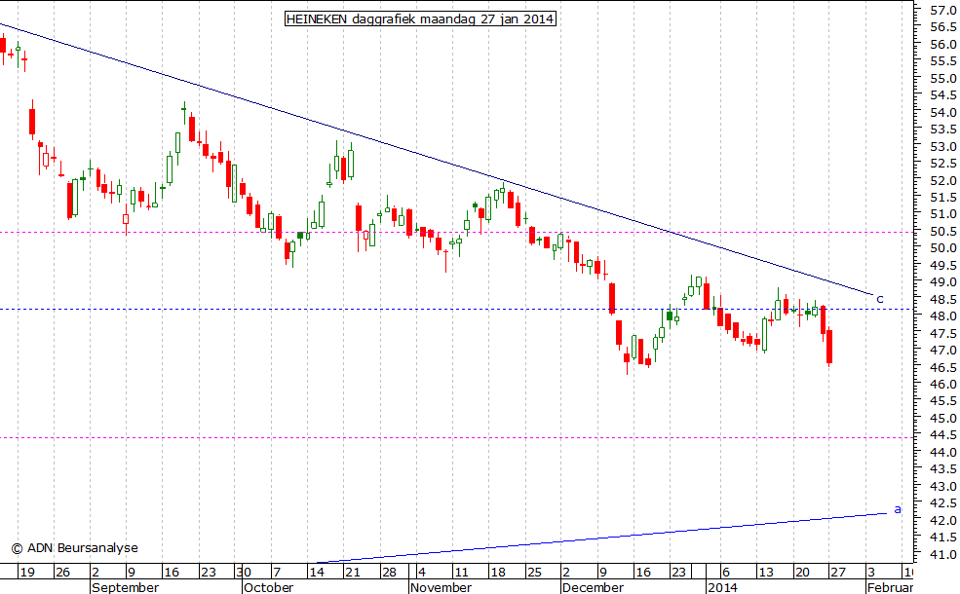Click the chart title 'HEINEKEN daggrafiek maandag 27 jan 2014'
Screen dimensions: 960x594
pyautogui.click(x=421, y=19)
